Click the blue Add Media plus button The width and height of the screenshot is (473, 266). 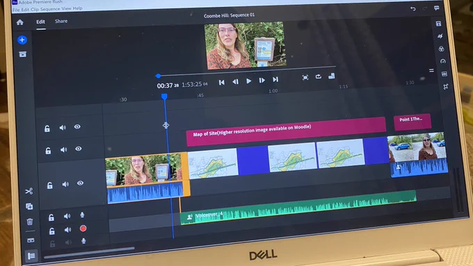click(22, 40)
